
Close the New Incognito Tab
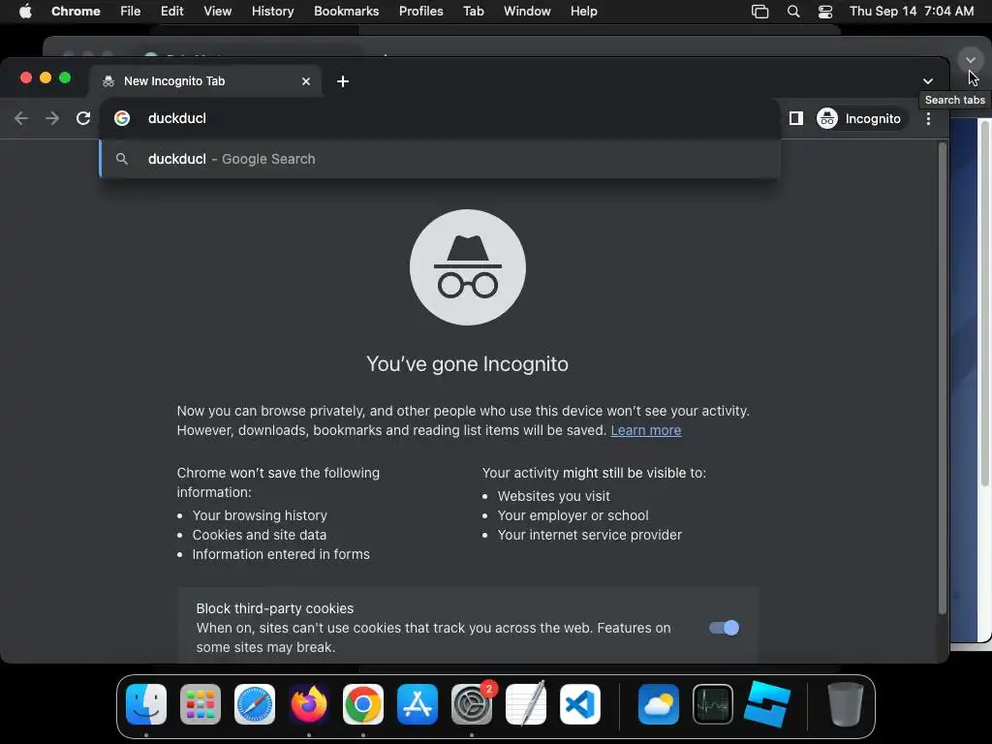click(x=306, y=81)
